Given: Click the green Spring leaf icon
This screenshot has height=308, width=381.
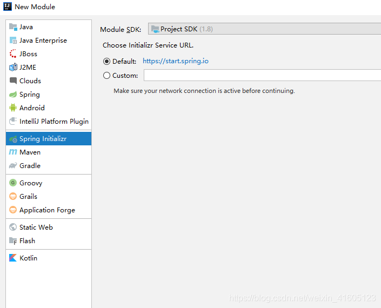Looking at the screenshot, I should pos(13,94).
